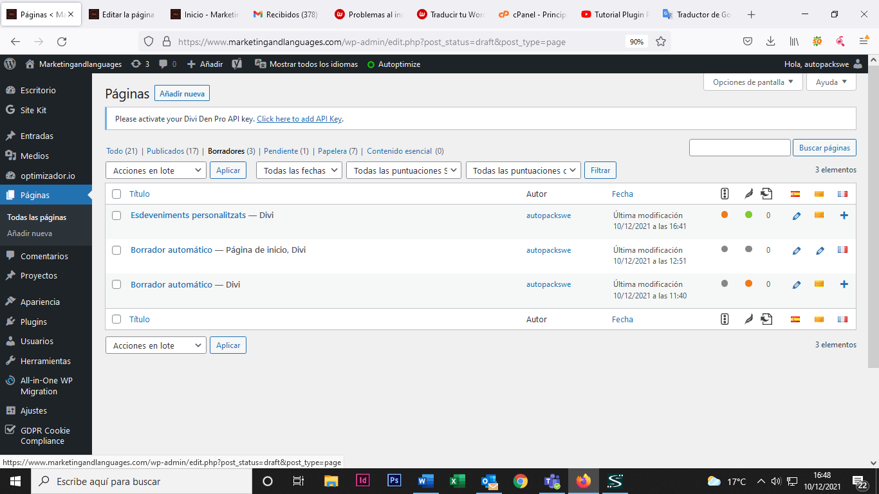Click into the search pages input field

click(x=739, y=147)
